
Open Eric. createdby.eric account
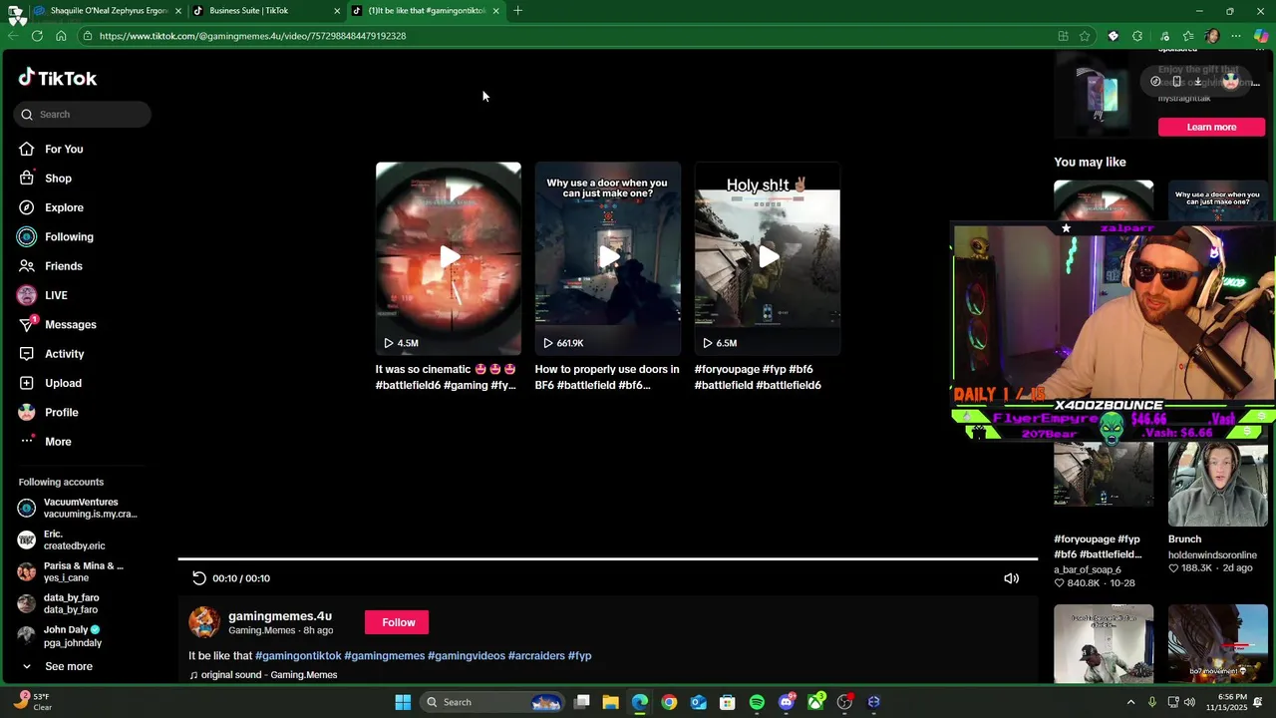[62, 539]
